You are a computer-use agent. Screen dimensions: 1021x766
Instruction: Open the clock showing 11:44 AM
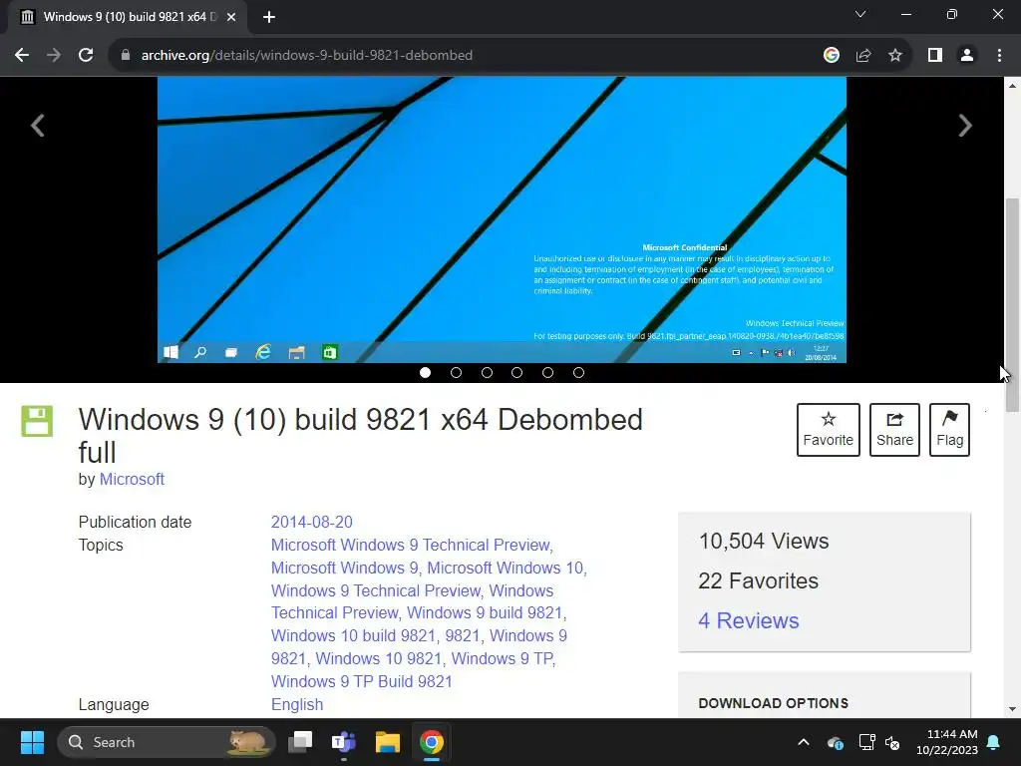click(x=947, y=742)
